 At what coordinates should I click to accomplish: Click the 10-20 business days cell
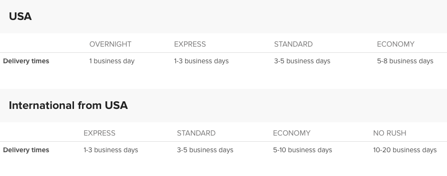pyautogui.click(x=405, y=150)
